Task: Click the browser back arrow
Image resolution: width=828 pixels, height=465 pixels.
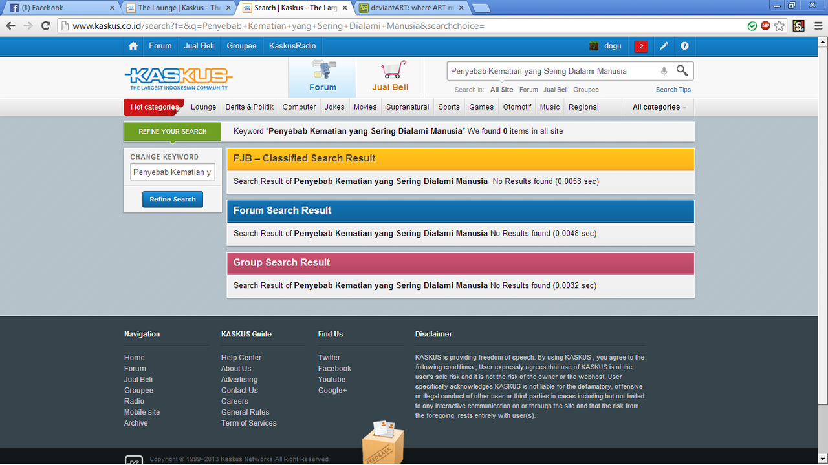Action: [10, 26]
